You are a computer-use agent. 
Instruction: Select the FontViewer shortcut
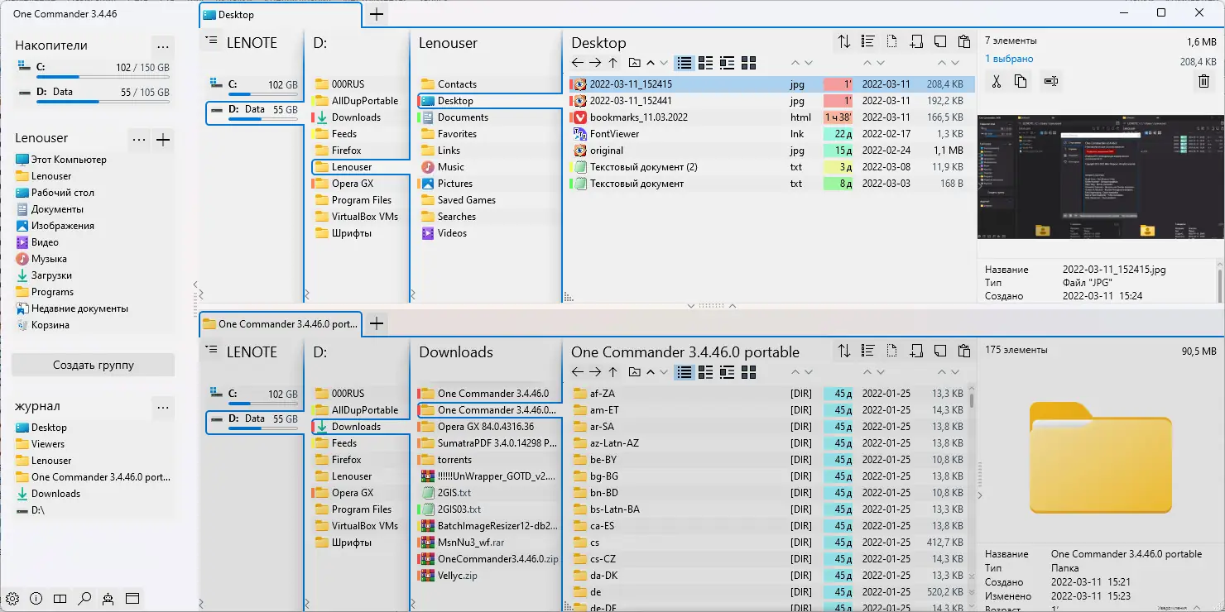click(772, 134)
